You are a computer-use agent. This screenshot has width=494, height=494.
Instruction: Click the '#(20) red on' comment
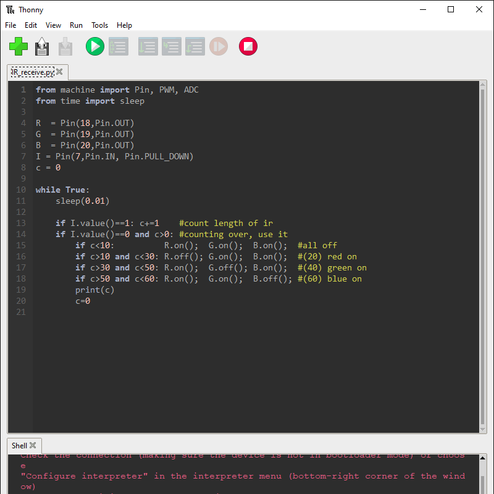327,256
